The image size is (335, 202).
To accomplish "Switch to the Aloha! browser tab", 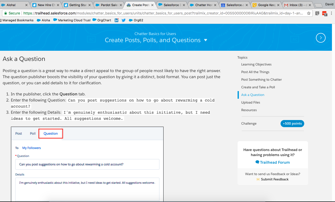I will (x=14, y=5).
